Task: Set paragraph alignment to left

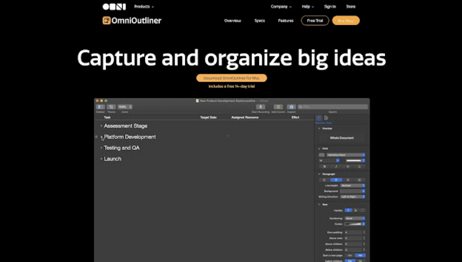Action: [x=324, y=180]
